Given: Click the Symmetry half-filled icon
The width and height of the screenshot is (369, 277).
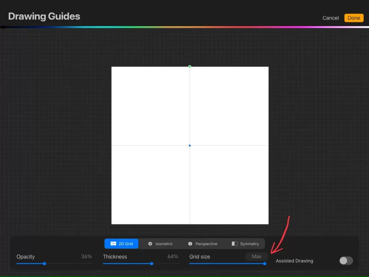Looking at the screenshot, I should [x=234, y=243].
